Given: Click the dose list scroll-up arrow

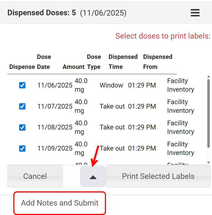Looking at the screenshot, I should tap(208, 77).
